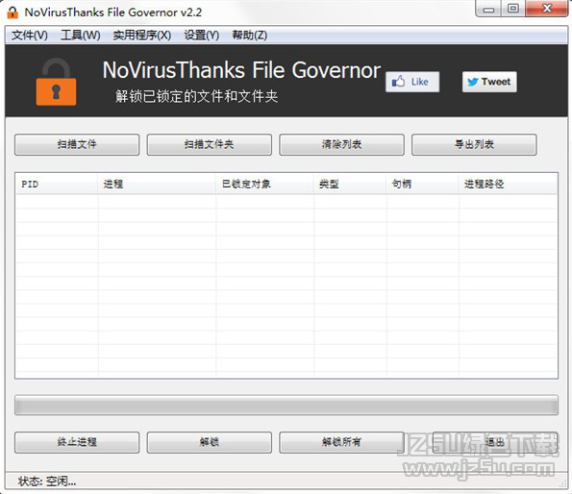This screenshot has height=494, width=572.
Task: Click the 扫描文件夹 button
Action: [x=209, y=145]
